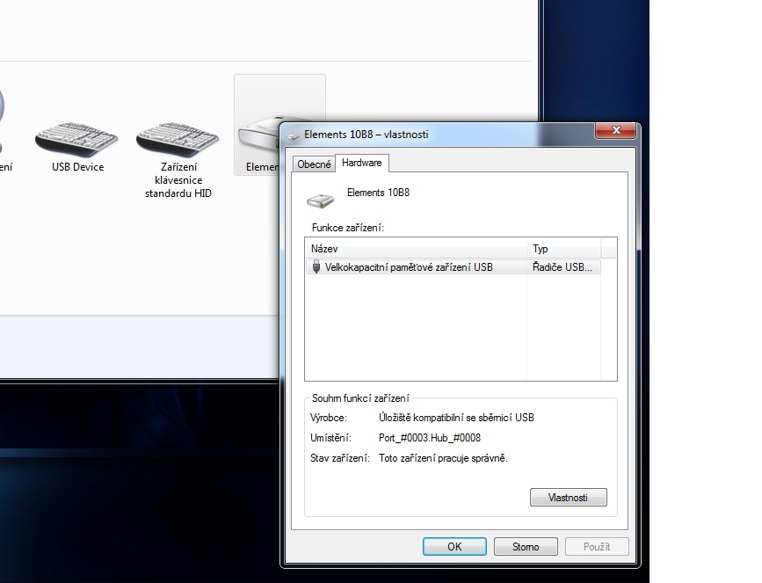Switch to the Obecné tab

pyautogui.click(x=314, y=164)
